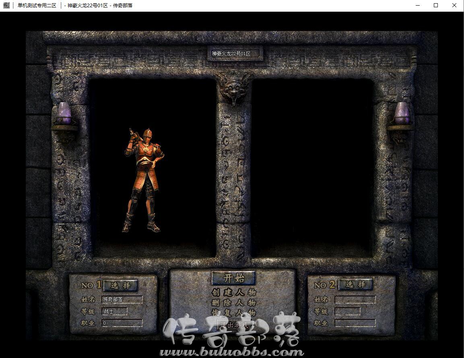
Task: Click the empty NO 2 等级 level field
Action: (347, 311)
